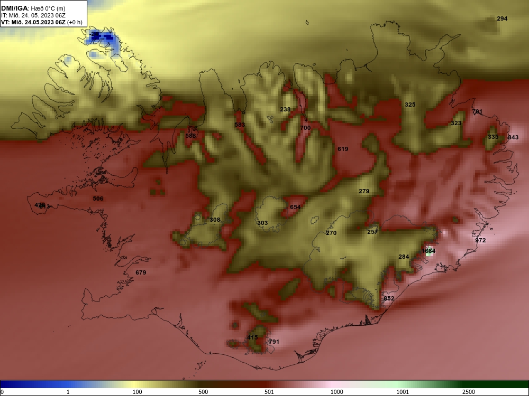Click the 303 height label
This screenshot has height=396, width=529.
coord(262,223)
